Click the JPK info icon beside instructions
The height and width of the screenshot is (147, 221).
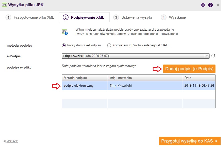[x=65, y=32]
